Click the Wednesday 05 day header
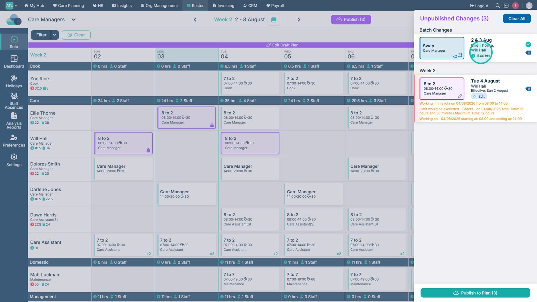Viewport: 537px width, 302px height. click(x=313, y=55)
